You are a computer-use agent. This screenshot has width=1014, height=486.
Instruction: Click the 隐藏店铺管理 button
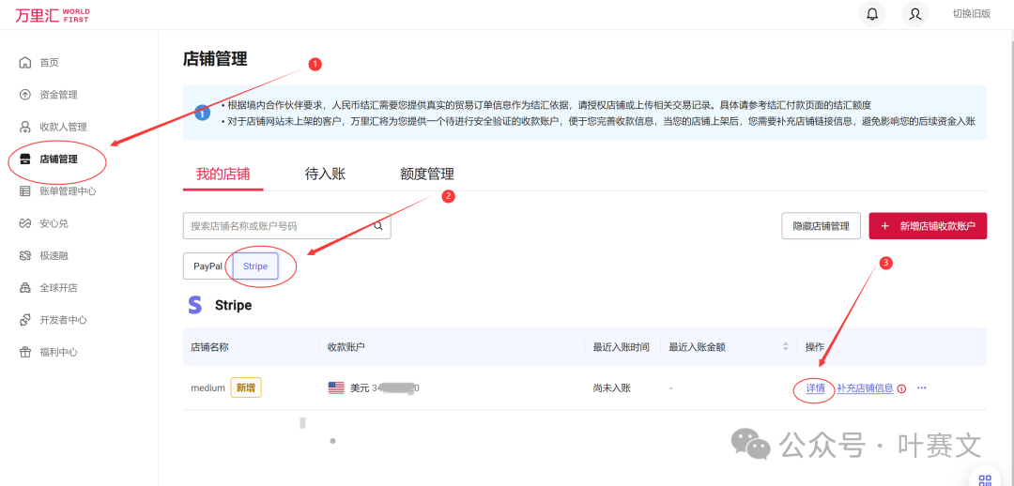tap(821, 226)
